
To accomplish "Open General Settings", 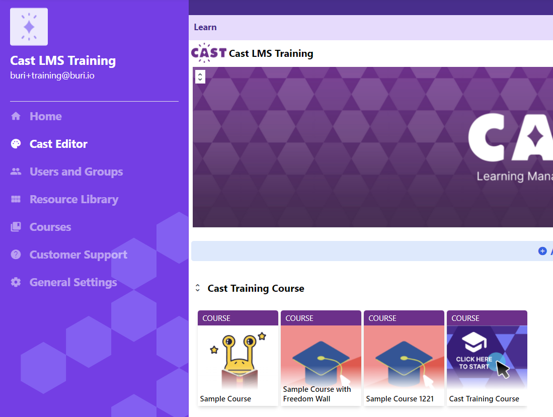I will point(73,282).
